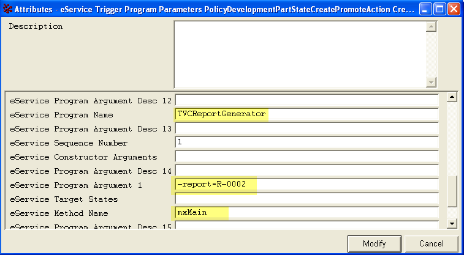Click eService Program Argument Desc 13 field

click(306, 128)
